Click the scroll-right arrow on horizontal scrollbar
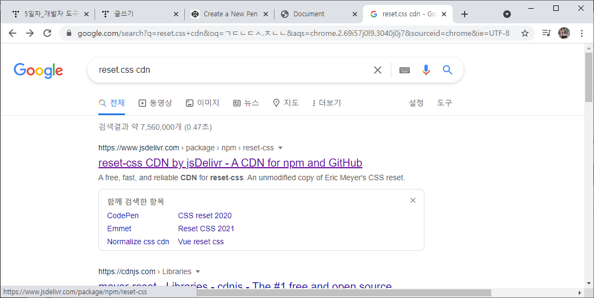The image size is (594, 298). (x=580, y=293)
